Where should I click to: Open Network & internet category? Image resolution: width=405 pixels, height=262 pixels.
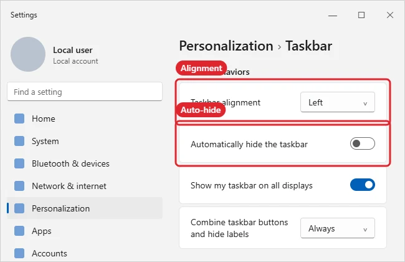(x=85, y=186)
